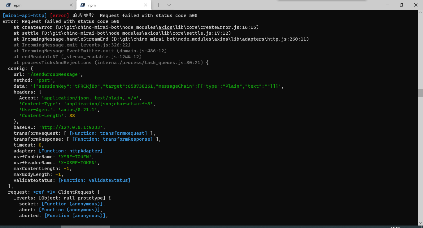Image resolution: width=423 pixels, height=228 pixels.
Task: Click the '/sendGroupMessage' url value
Action: [x=54, y=74]
